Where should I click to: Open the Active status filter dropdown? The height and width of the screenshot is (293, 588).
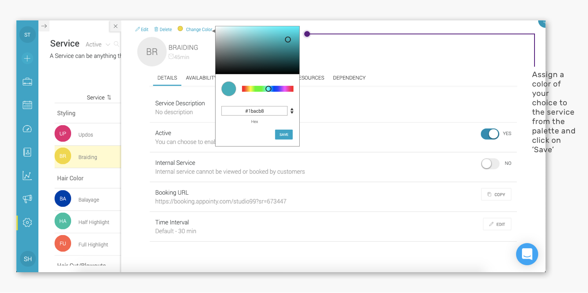coord(98,44)
